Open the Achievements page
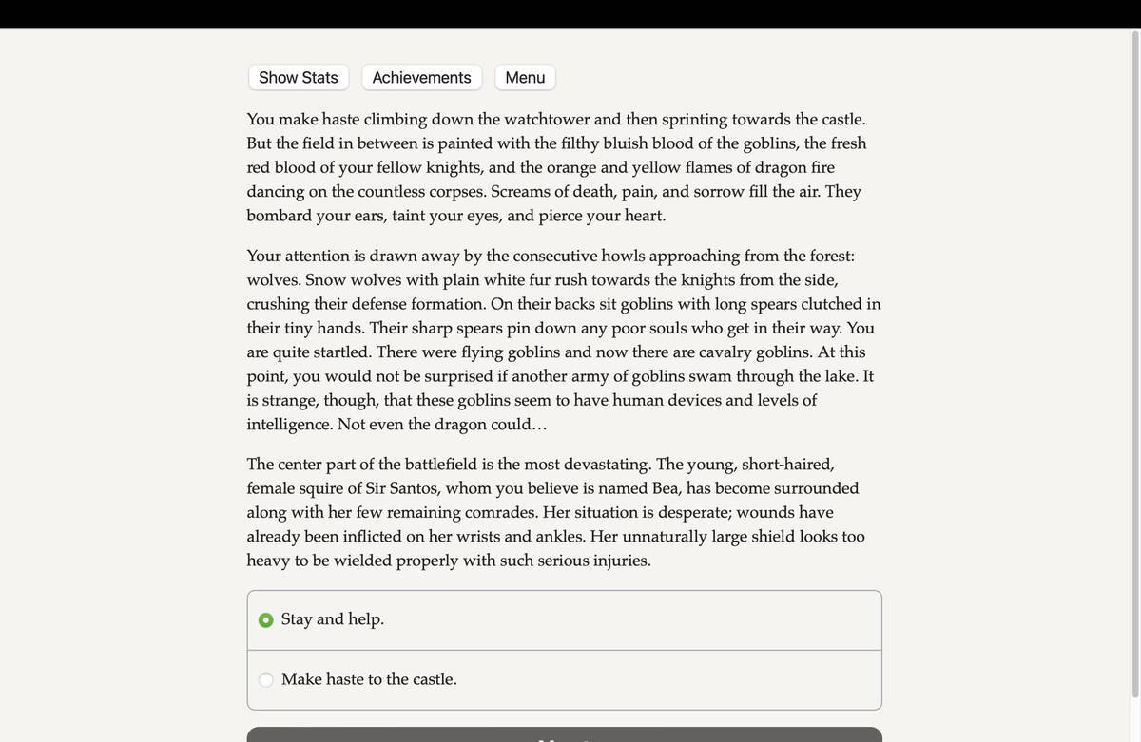The image size is (1141, 742). click(421, 78)
